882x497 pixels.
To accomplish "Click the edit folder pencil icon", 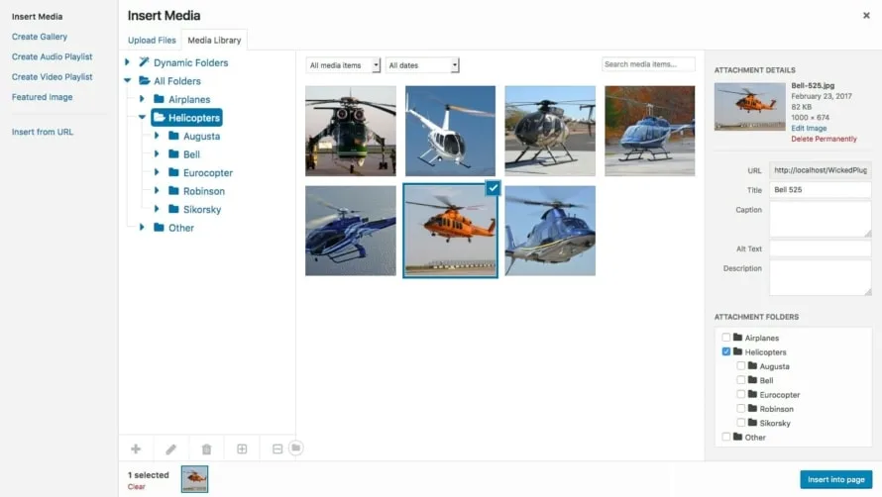I will tap(170, 448).
